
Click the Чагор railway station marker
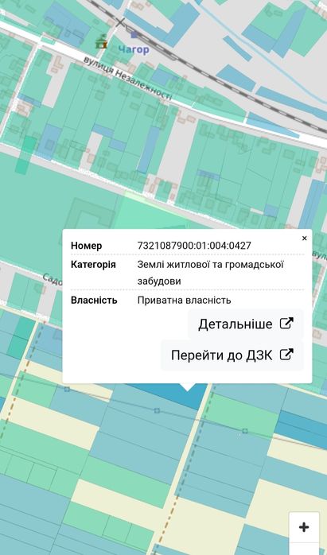click(134, 35)
